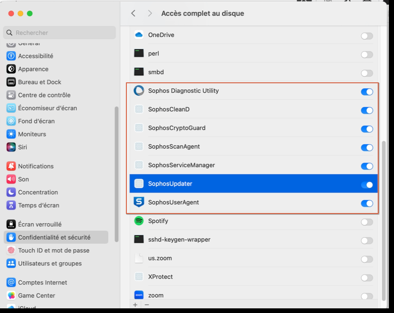394x313 pixels.
Task: Toggle SophosCryptoGuard disk access
Action: 367,129
